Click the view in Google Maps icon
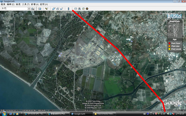Viewport: 186px width, 116px height. pos(83,9)
